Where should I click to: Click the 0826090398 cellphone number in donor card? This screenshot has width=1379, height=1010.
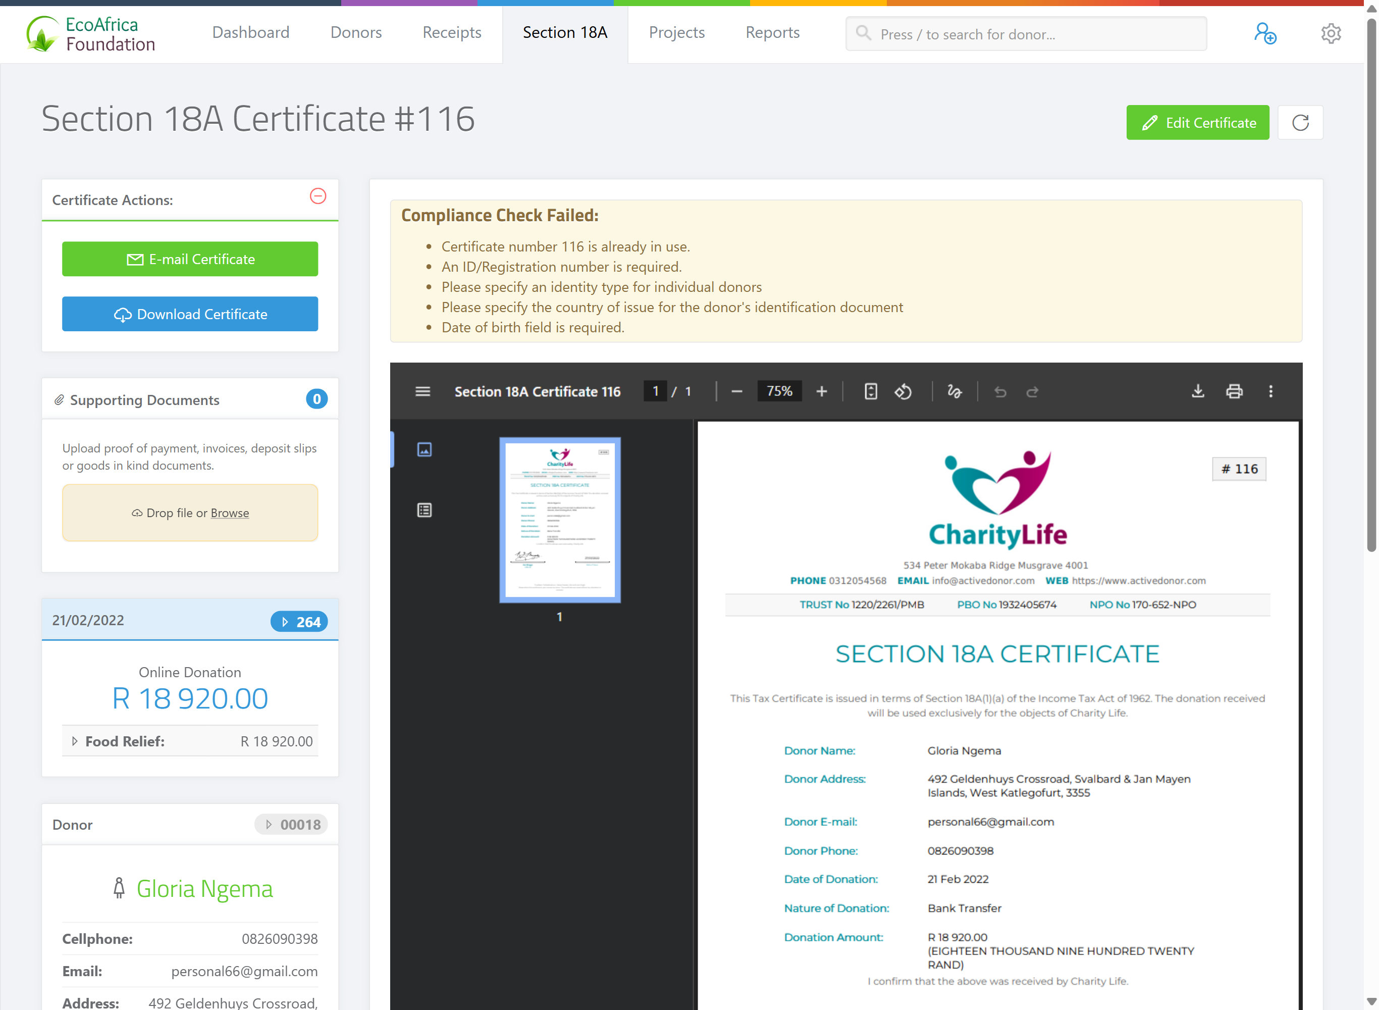tap(279, 938)
